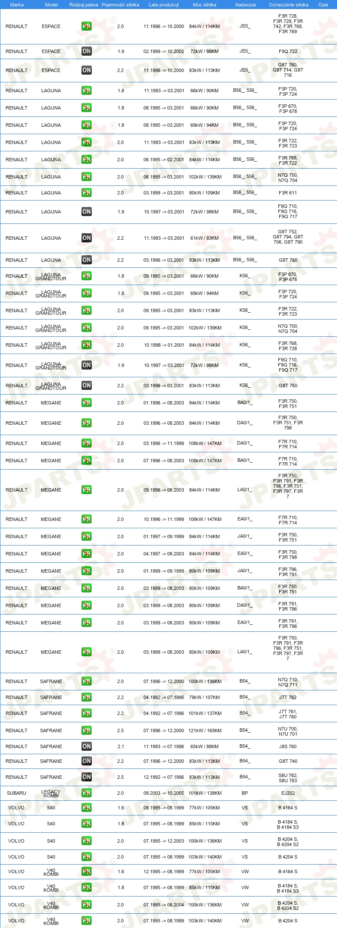Click the engine code G8T 740

click(288, 761)
